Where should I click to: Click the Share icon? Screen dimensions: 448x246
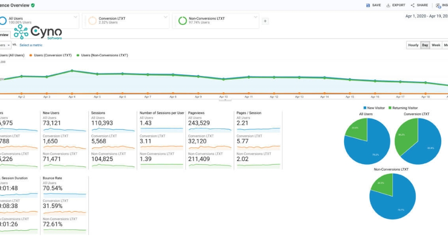412,5
